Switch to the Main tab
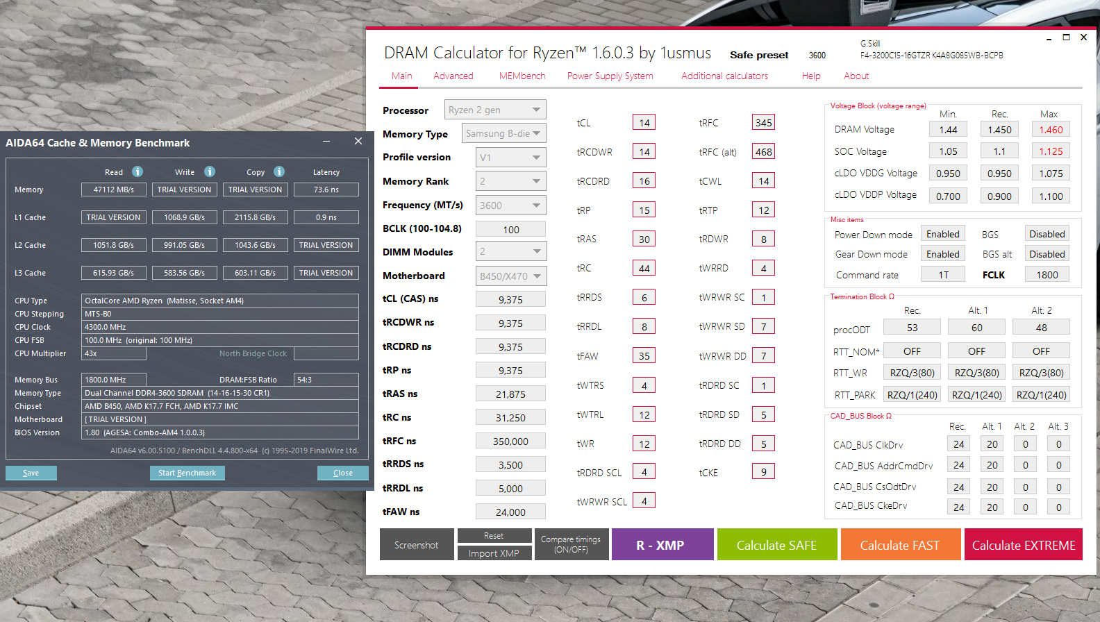Screen dimensions: 1100x622 coord(401,76)
